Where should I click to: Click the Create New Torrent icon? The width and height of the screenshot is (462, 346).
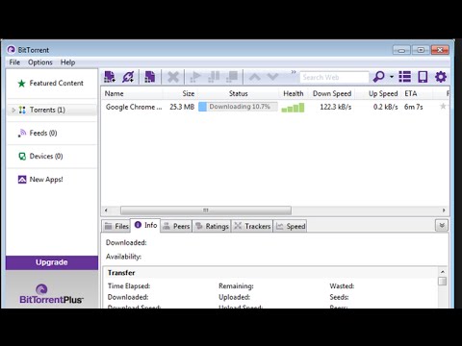click(150, 77)
